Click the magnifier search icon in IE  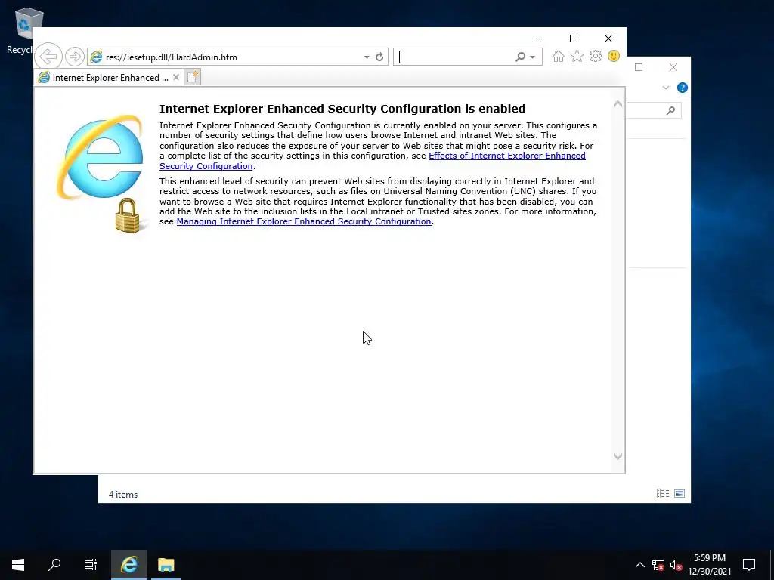tap(520, 57)
